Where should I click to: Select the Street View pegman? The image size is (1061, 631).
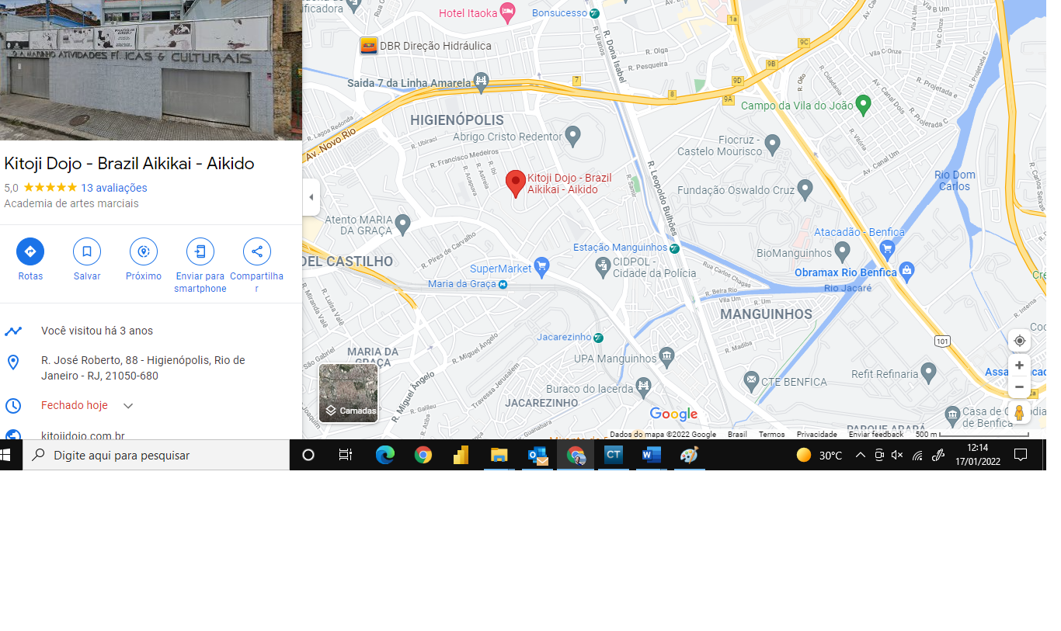[1019, 413]
